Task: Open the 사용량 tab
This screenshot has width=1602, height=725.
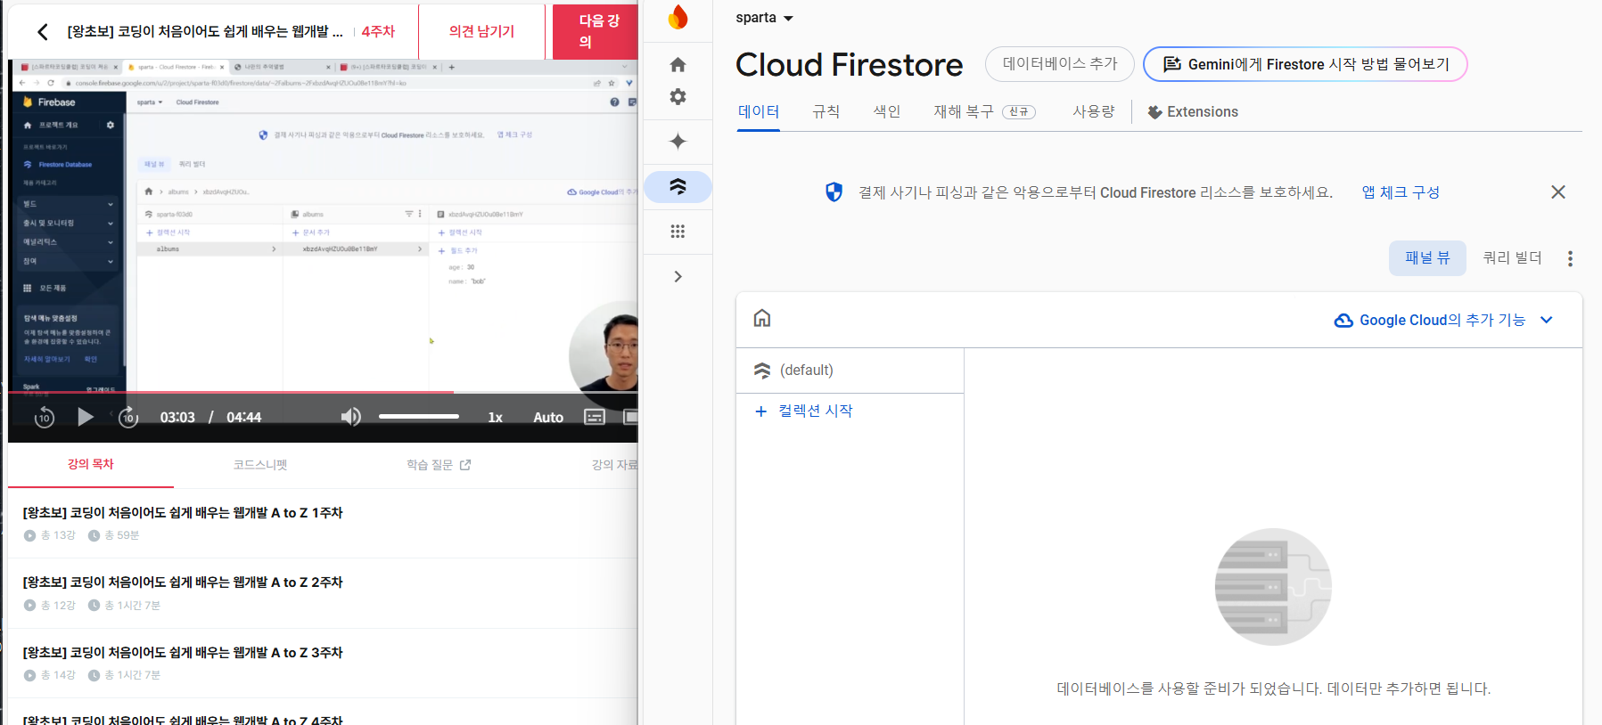Action: pos(1094,111)
